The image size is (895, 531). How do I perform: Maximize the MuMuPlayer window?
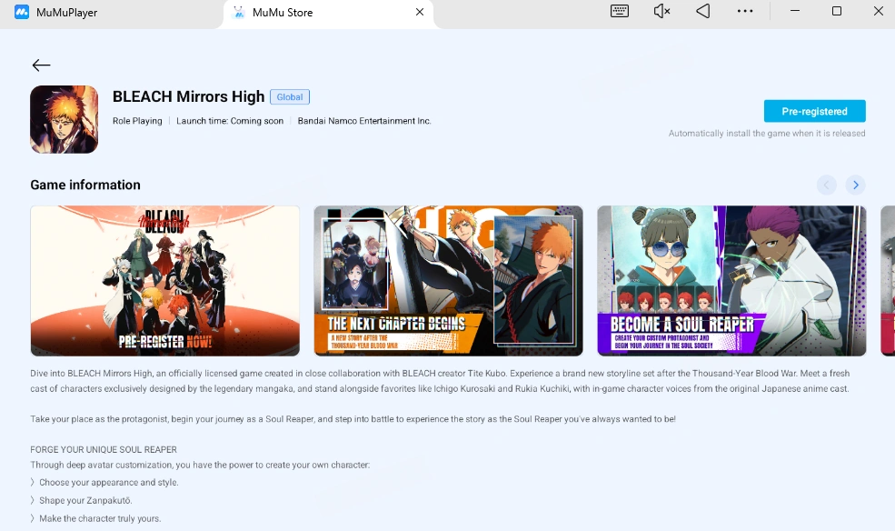tap(837, 11)
